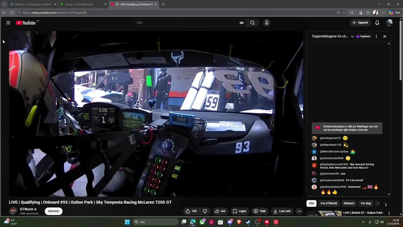Open the Toppfans badge button in chat
Viewport: 403px width, 227px height.
point(363,36)
